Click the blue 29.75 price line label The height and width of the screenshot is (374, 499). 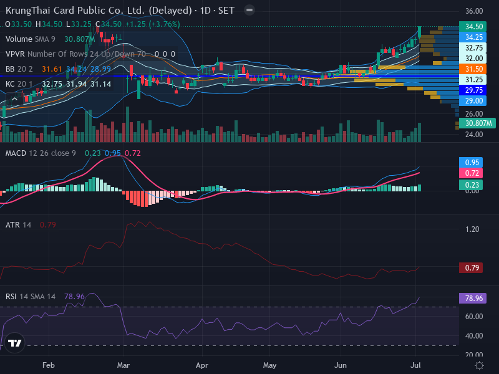[473, 90]
